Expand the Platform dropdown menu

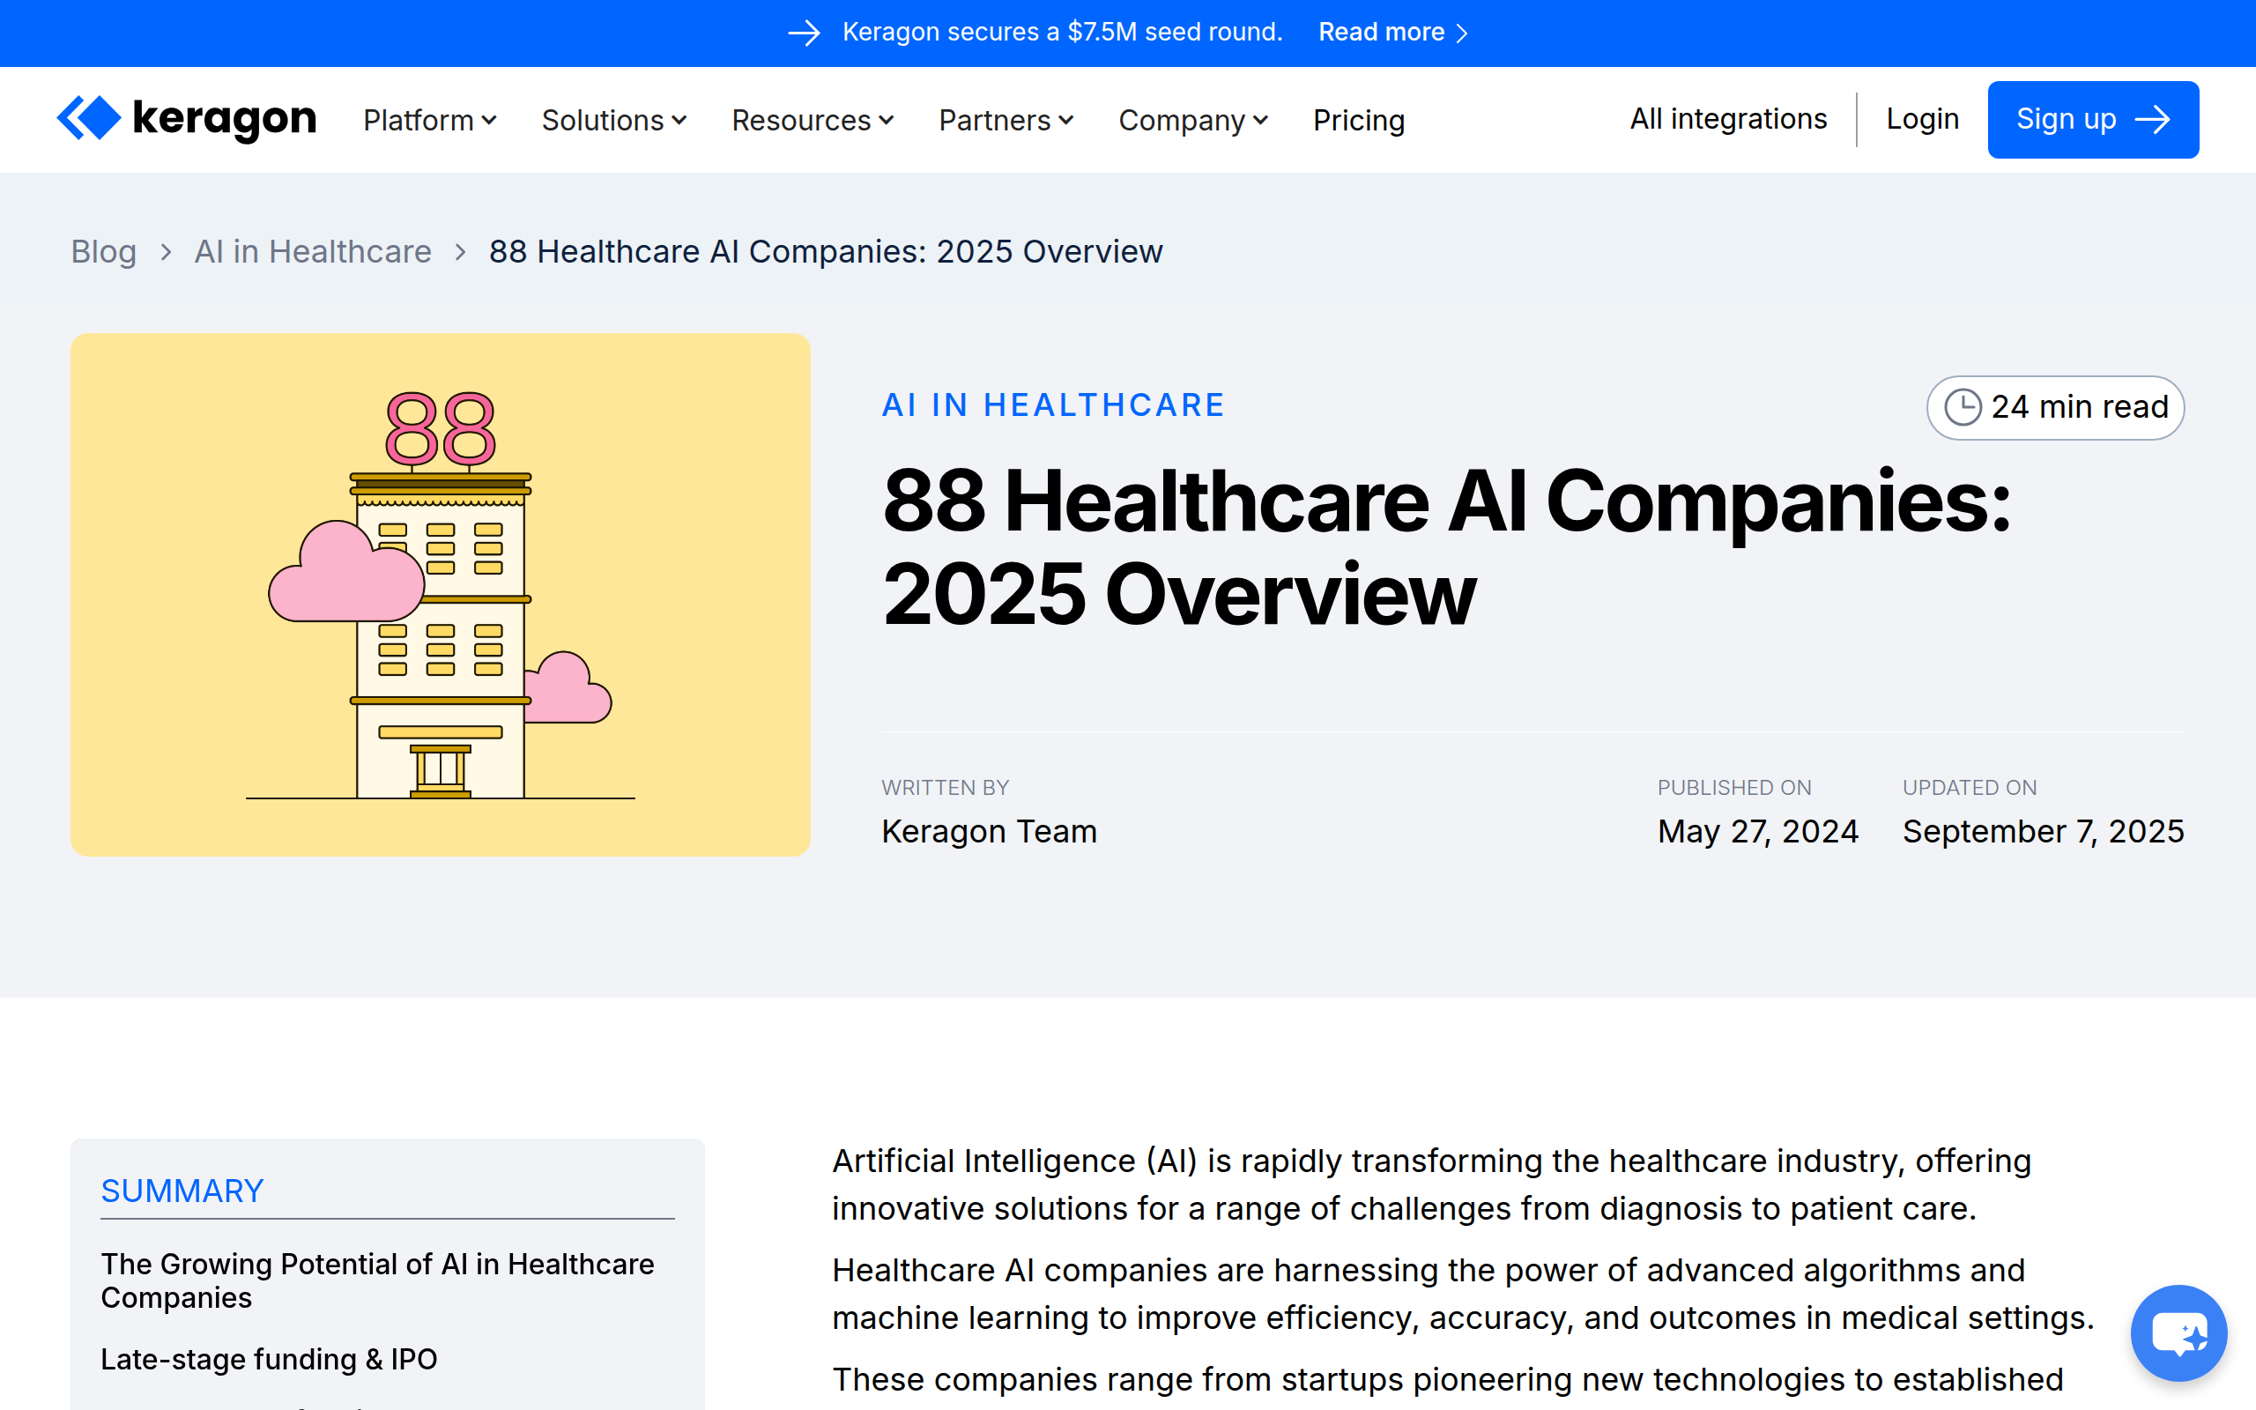(430, 121)
